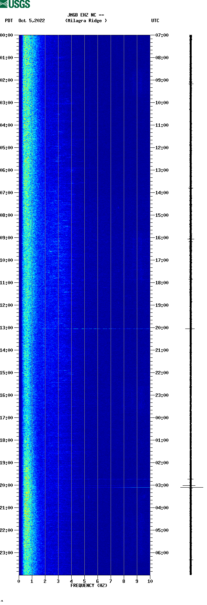Click the 03:00 UTC time label
The height and width of the screenshot is (605, 207).
click(x=162, y=485)
